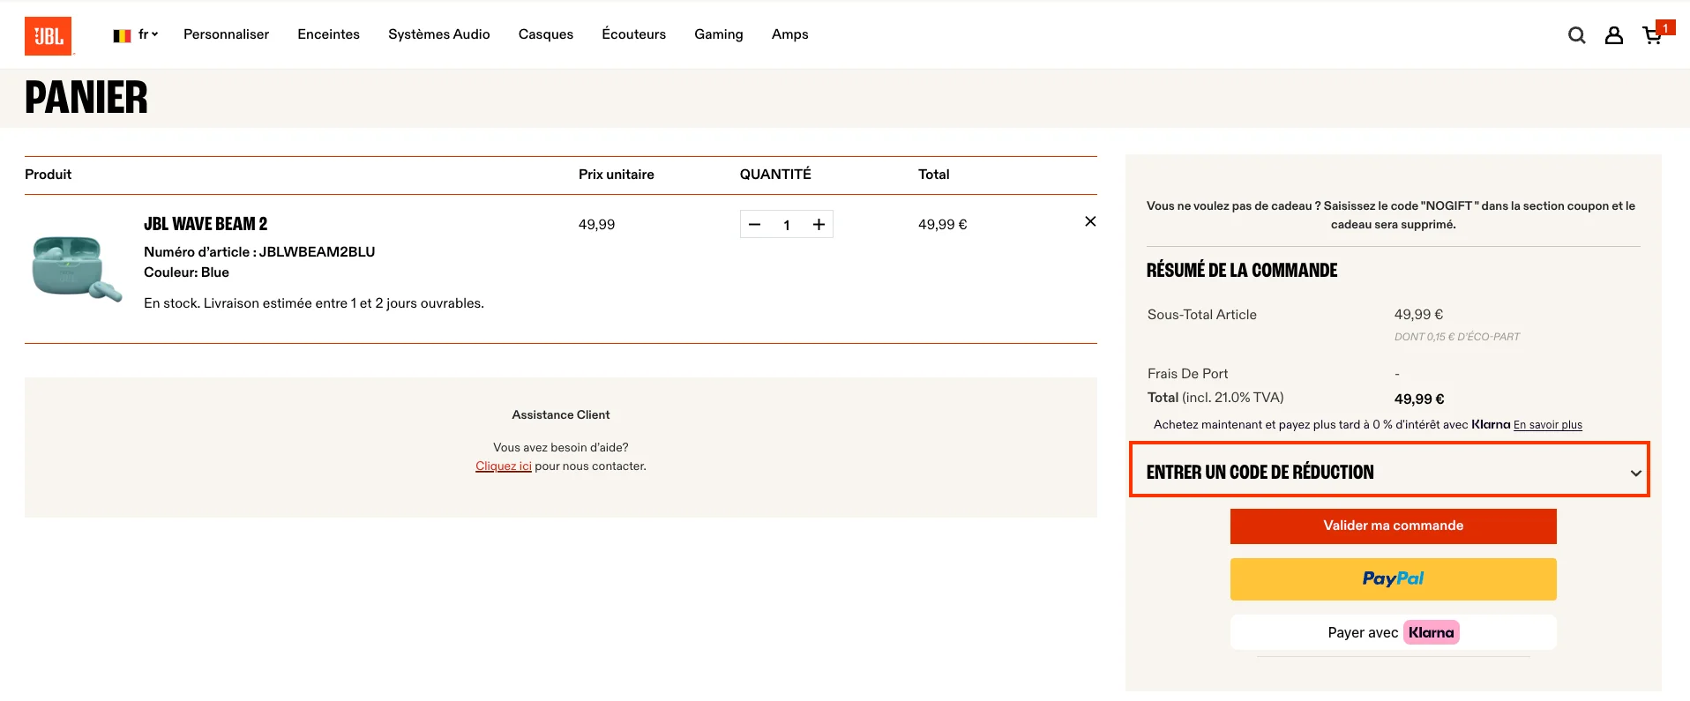Image resolution: width=1690 pixels, height=701 pixels.
Task: Follow the Klarna En savoir plus link
Action: click(x=1547, y=425)
